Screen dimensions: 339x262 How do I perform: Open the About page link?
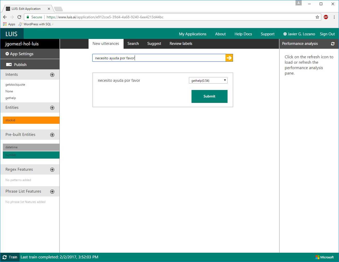(x=220, y=34)
